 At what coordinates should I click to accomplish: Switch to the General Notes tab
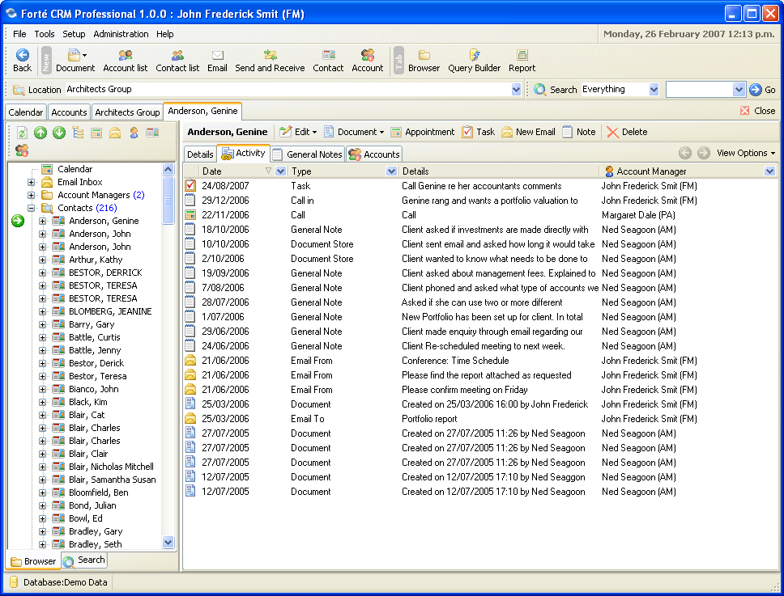308,154
